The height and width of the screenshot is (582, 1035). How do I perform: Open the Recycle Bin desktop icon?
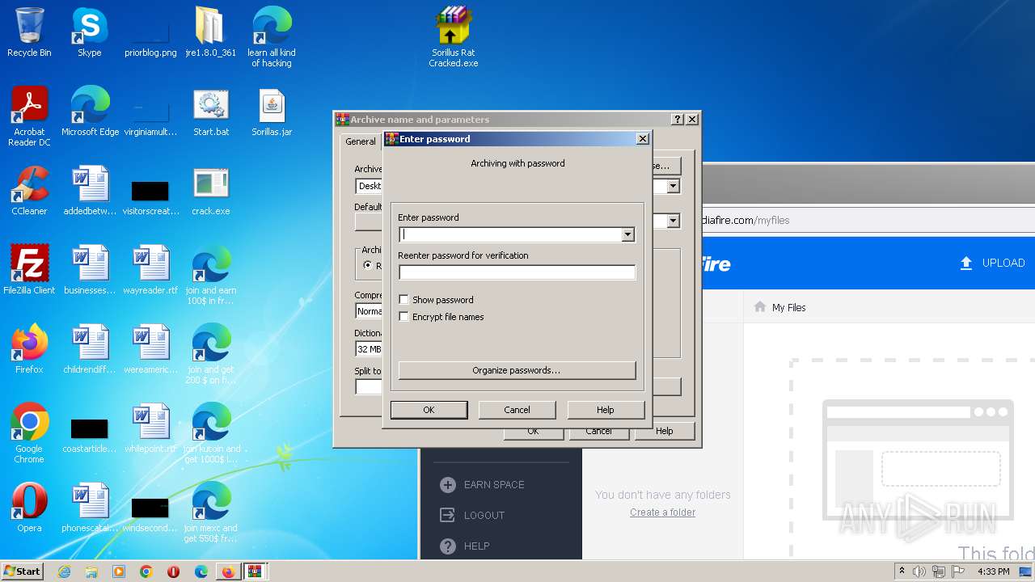tap(29, 32)
